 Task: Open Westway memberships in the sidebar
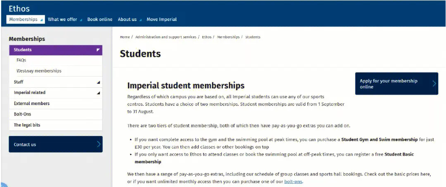coord(39,71)
